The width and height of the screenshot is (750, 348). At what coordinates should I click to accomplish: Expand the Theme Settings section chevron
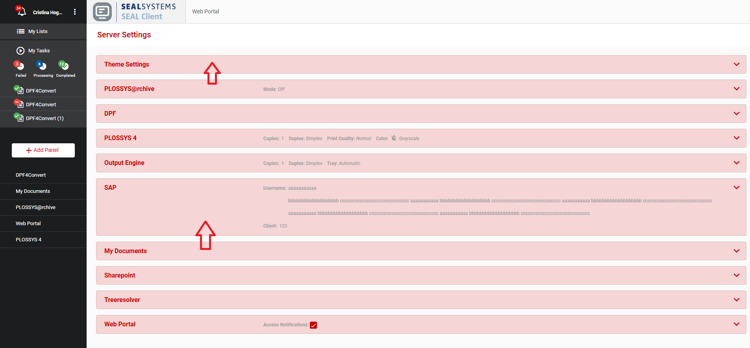[736, 65]
